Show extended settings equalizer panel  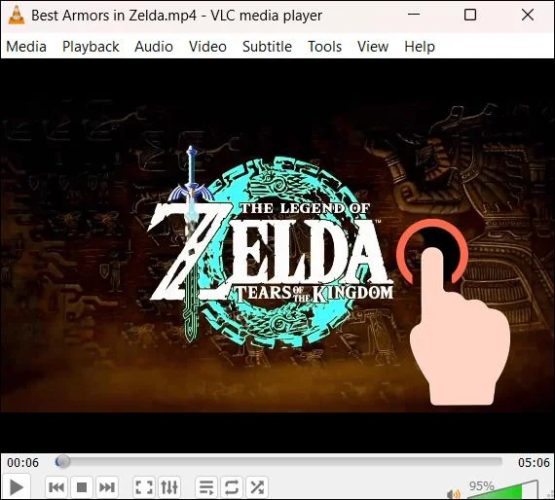tap(169, 487)
